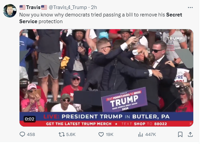The height and width of the screenshot is (144, 202).
Task: Share the post via upload-arrow icon
Action: point(190,134)
